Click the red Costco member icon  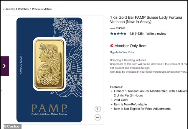[x=112, y=46]
